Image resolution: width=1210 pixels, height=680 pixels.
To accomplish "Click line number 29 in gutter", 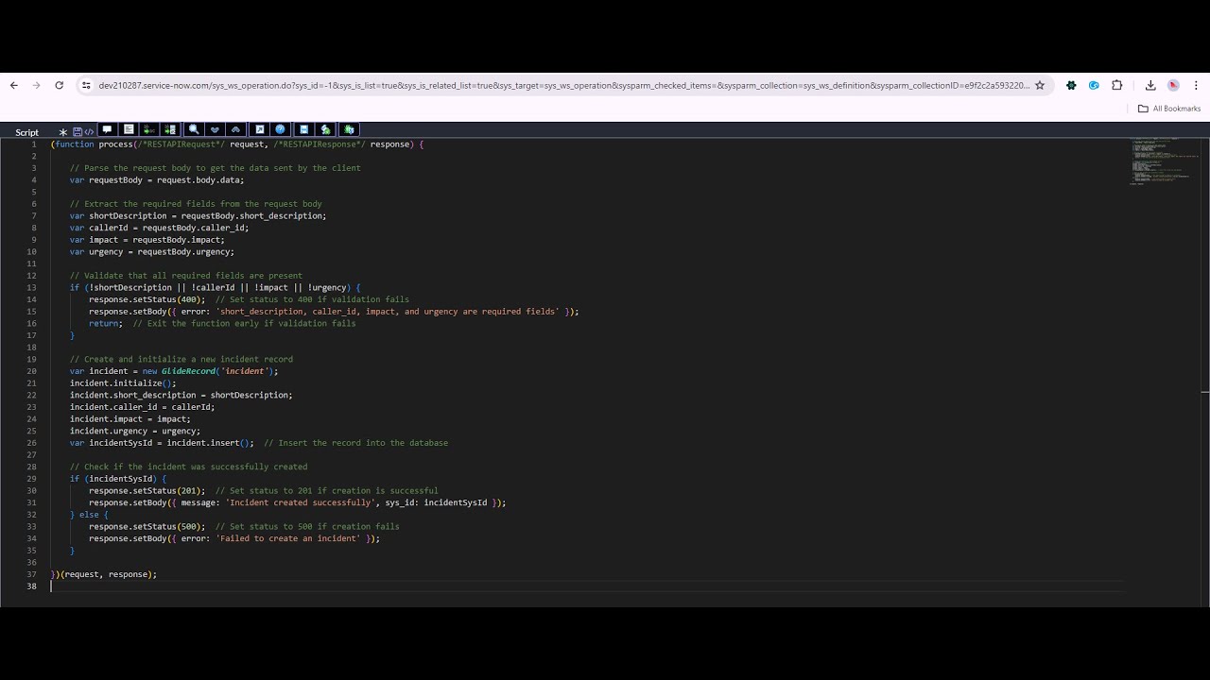I will pyautogui.click(x=31, y=479).
